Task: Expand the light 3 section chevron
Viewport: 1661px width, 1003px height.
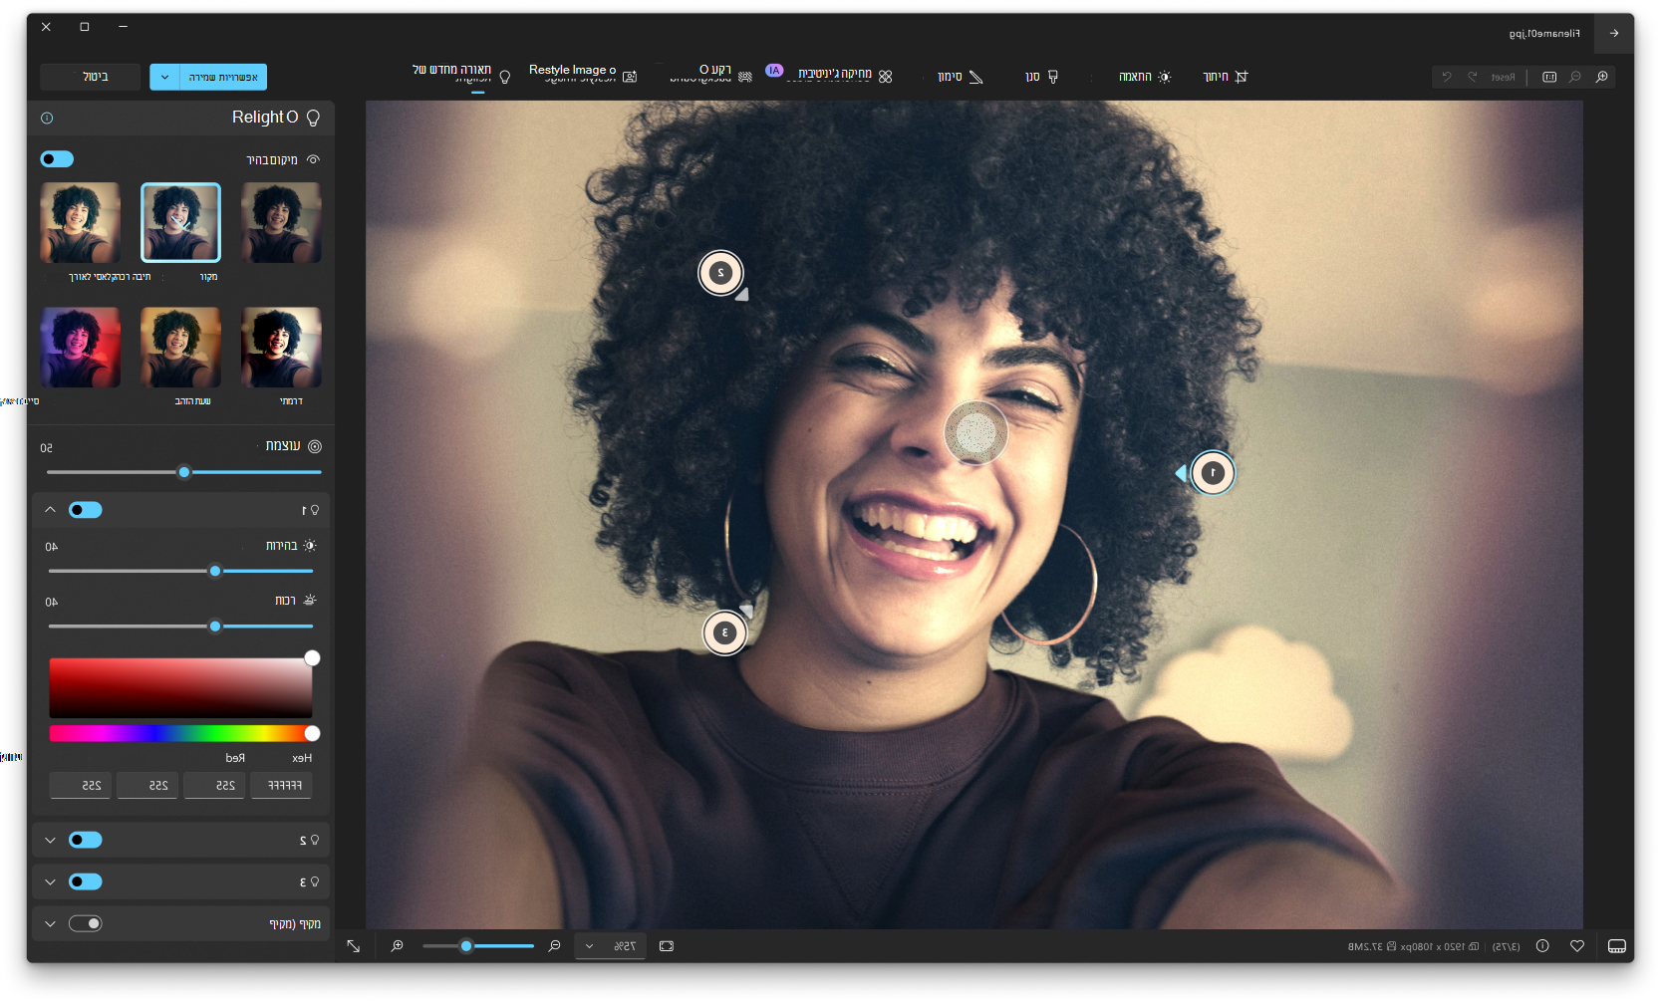Action: click(x=50, y=881)
